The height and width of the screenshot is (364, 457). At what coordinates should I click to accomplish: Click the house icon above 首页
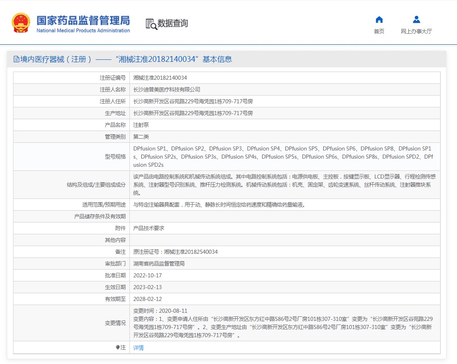coord(379,20)
